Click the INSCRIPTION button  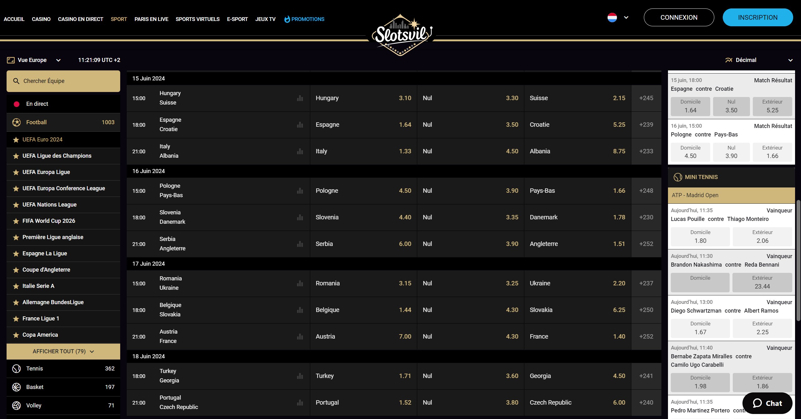(x=758, y=18)
